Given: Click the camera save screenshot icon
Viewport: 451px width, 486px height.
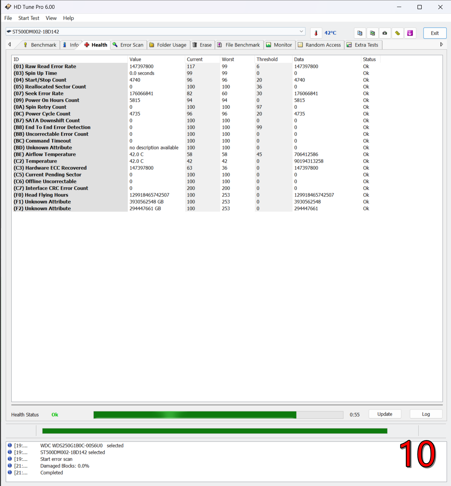Looking at the screenshot, I should coord(385,33).
